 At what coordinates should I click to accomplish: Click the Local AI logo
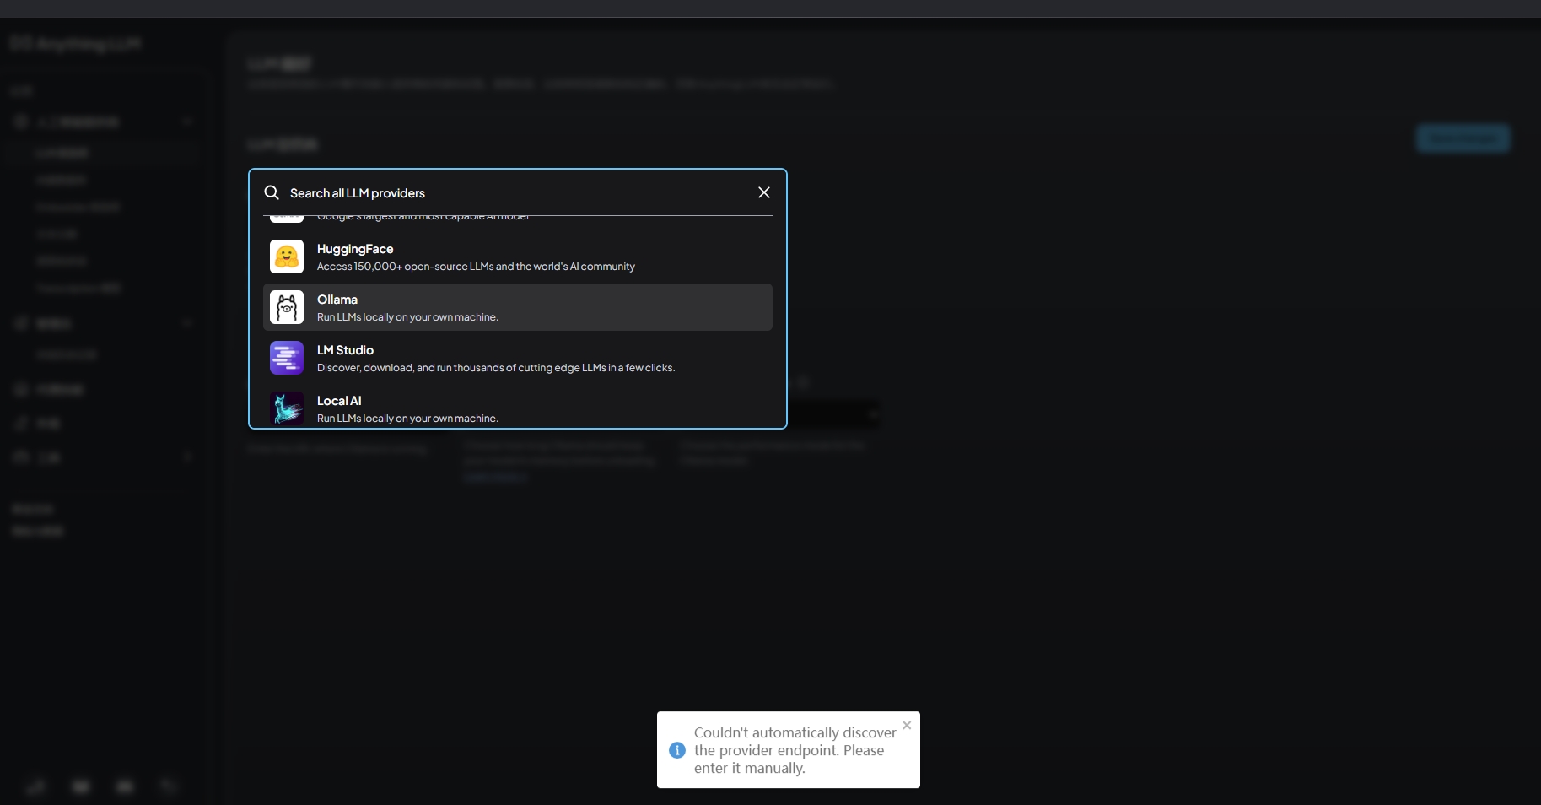click(x=287, y=408)
